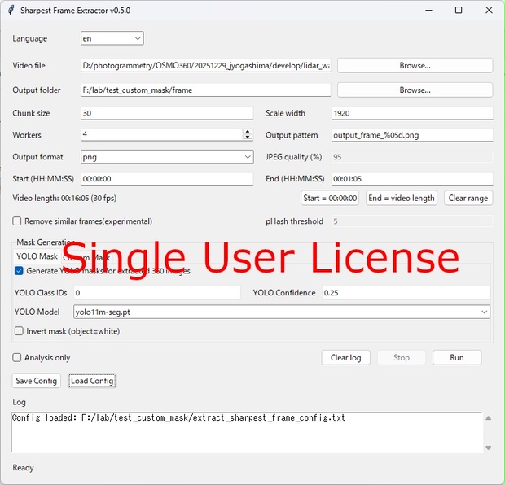The width and height of the screenshot is (505, 485).
Task: Click the End (HH:MM:SS) field
Action: (412, 179)
